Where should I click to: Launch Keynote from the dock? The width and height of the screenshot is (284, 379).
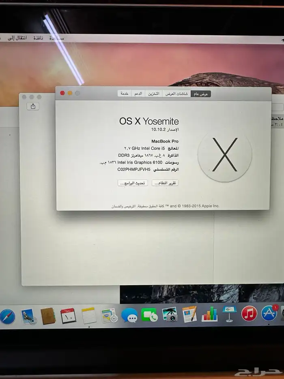click(x=229, y=314)
